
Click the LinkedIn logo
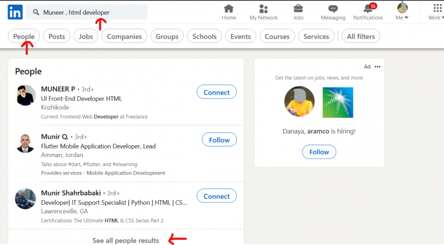click(15, 12)
